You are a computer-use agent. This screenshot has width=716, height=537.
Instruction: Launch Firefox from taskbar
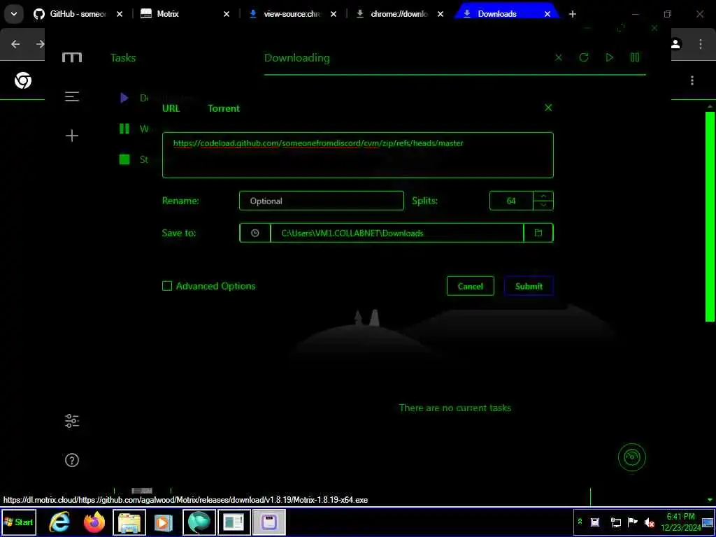[x=94, y=522]
